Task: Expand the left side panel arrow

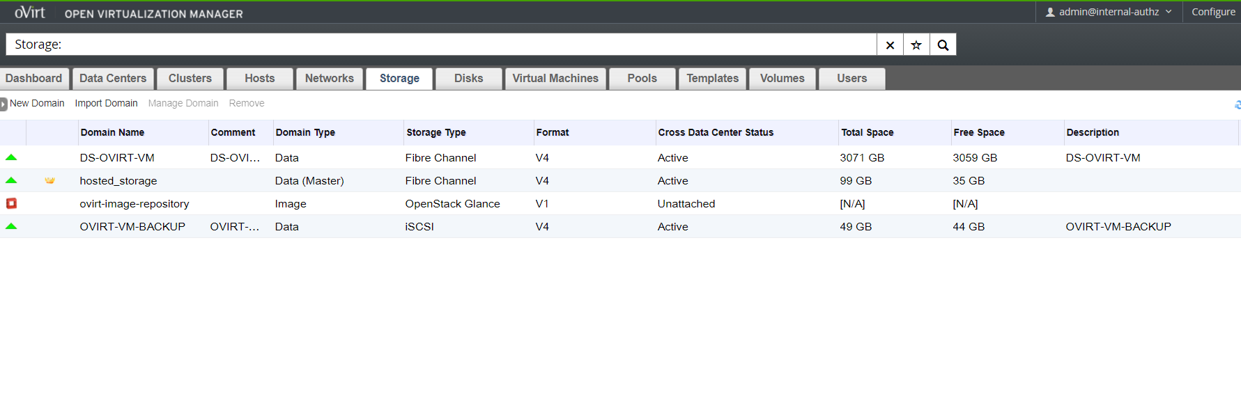Action: 3,104
